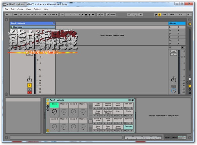Adjust the track pan knob
Viewport: 197px width, 145px height.
pos(29,80)
